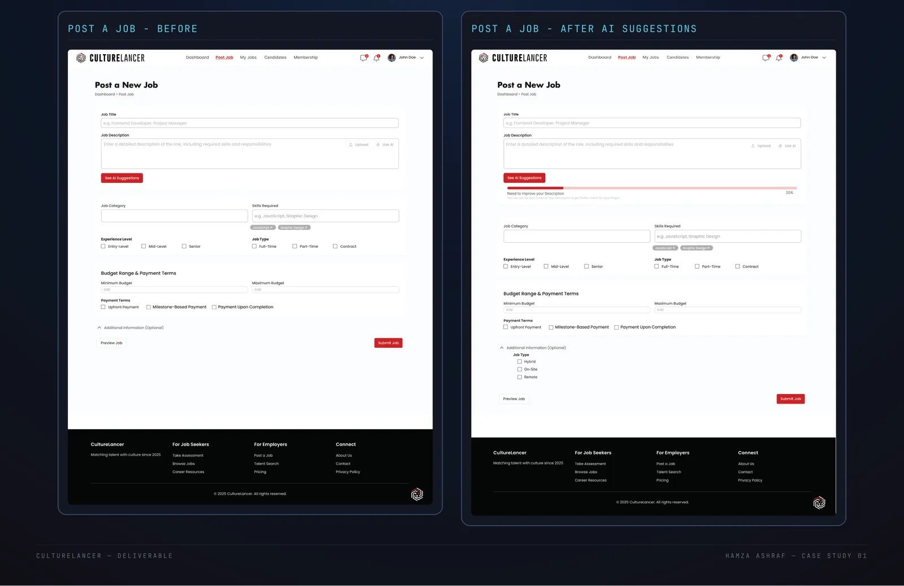Click Submit Job in the After panel
The width and height of the screenshot is (904, 586).
tap(790, 399)
